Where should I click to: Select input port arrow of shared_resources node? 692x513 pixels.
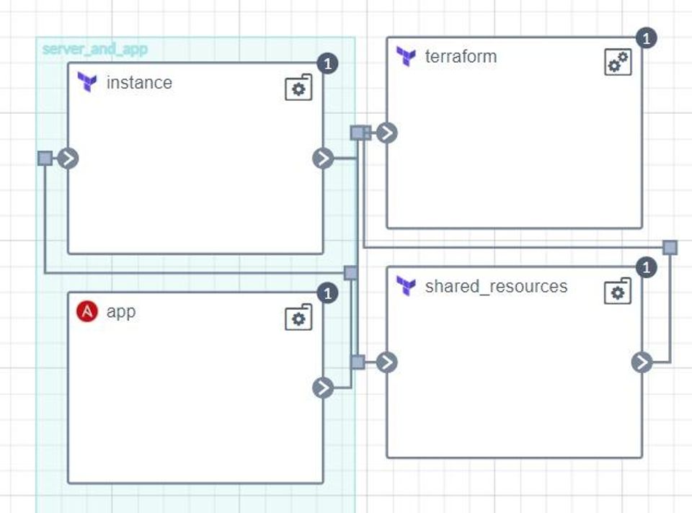pos(387,362)
